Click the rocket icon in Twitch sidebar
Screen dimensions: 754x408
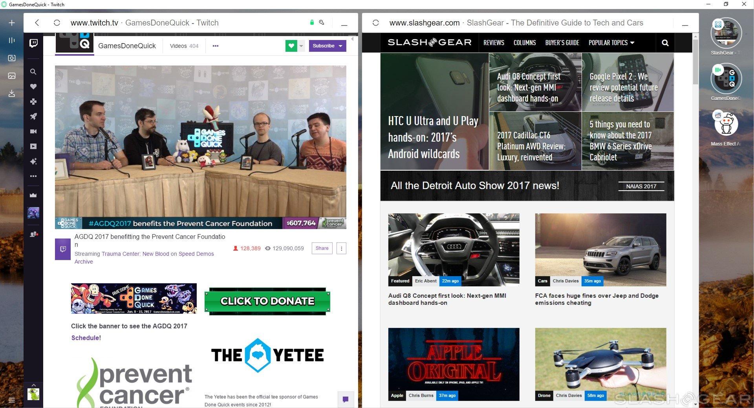click(33, 117)
